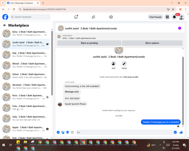Image resolution: width=189 pixels, height=151 pixels.
Task: Click the 414-850-8654 message bubble
Action: point(72,99)
